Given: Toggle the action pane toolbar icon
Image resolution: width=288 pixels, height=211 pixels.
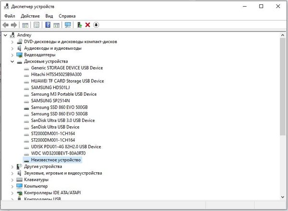Looking at the screenshot, I should click(x=56, y=25).
